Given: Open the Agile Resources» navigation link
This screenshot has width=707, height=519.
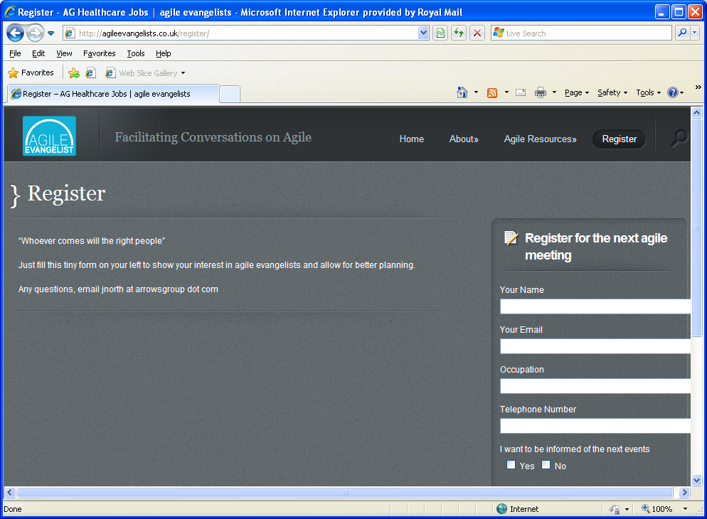Looking at the screenshot, I should tap(540, 139).
